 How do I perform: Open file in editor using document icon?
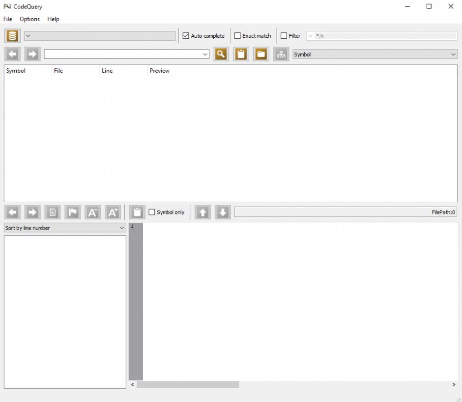coord(53,212)
